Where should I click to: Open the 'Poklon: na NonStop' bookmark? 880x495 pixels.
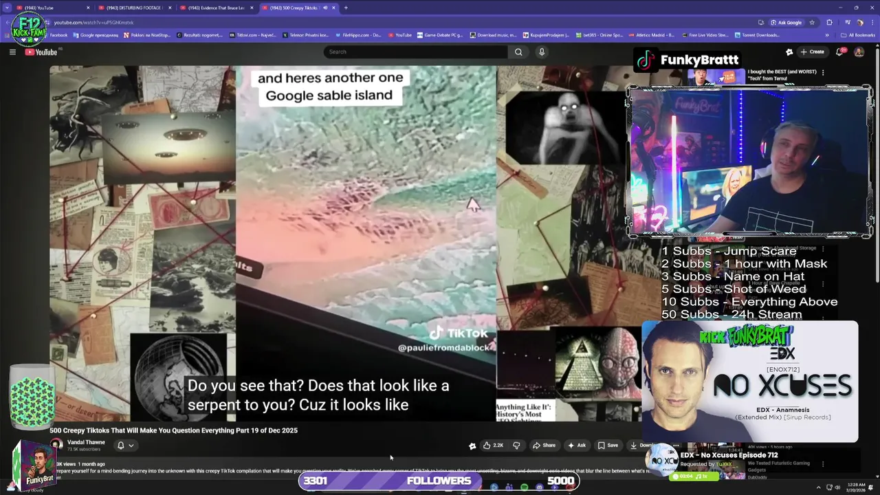146,35
